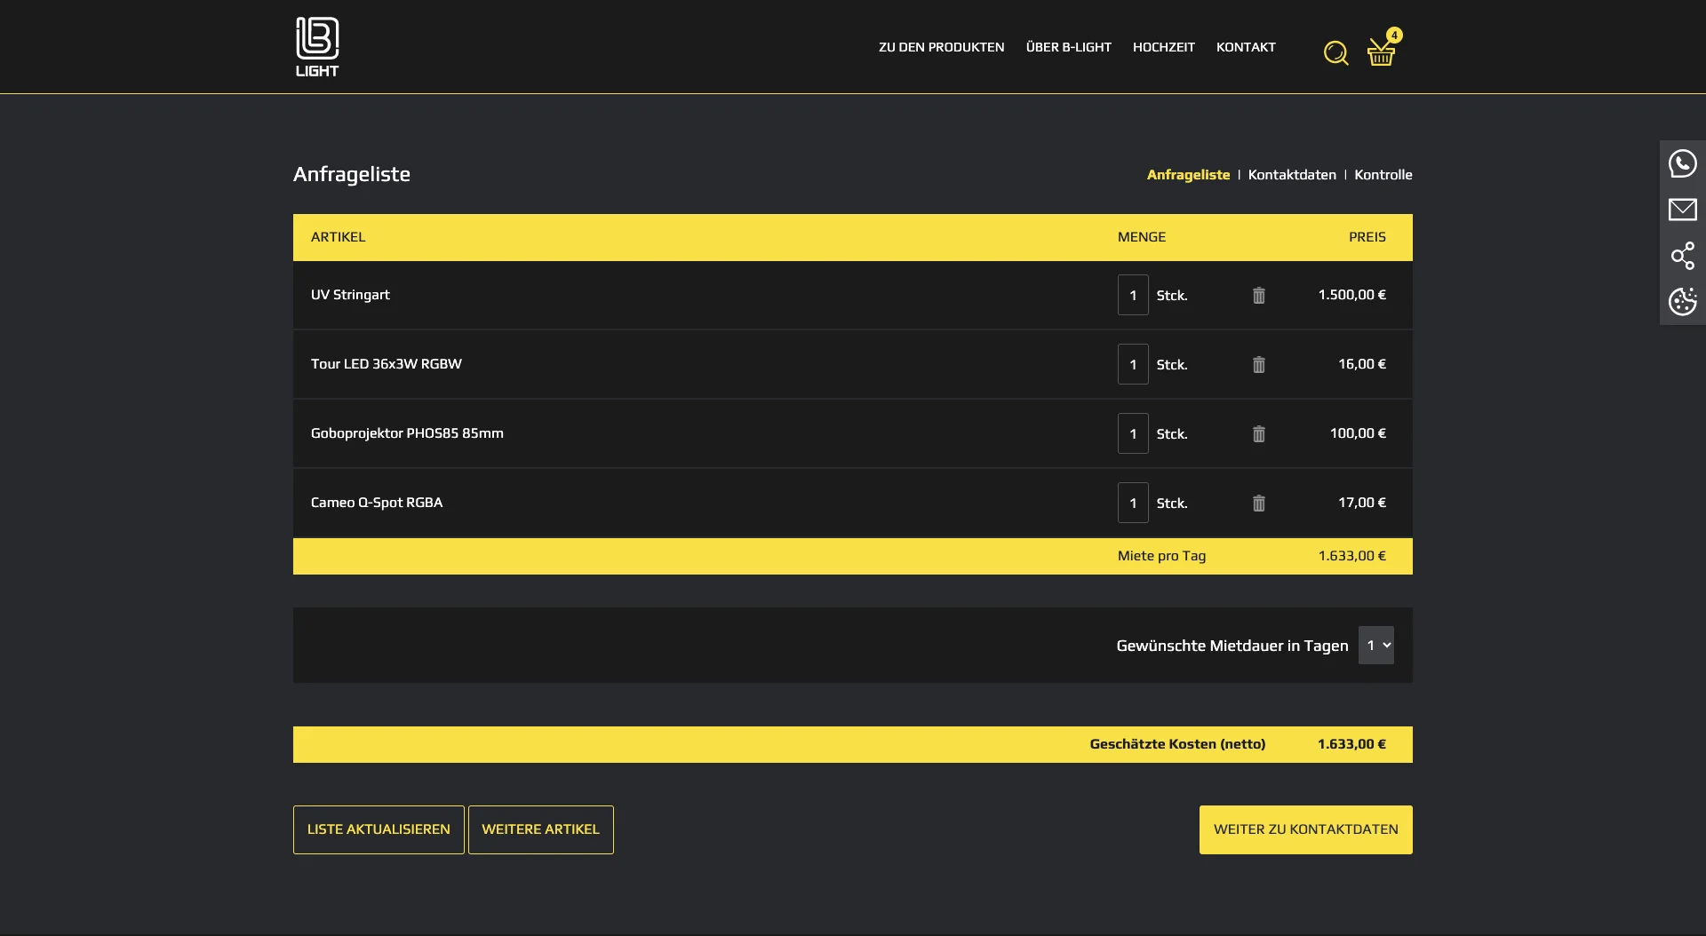The image size is (1706, 936).
Task: Navigate to Kontakt in the menu
Action: click(x=1245, y=47)
